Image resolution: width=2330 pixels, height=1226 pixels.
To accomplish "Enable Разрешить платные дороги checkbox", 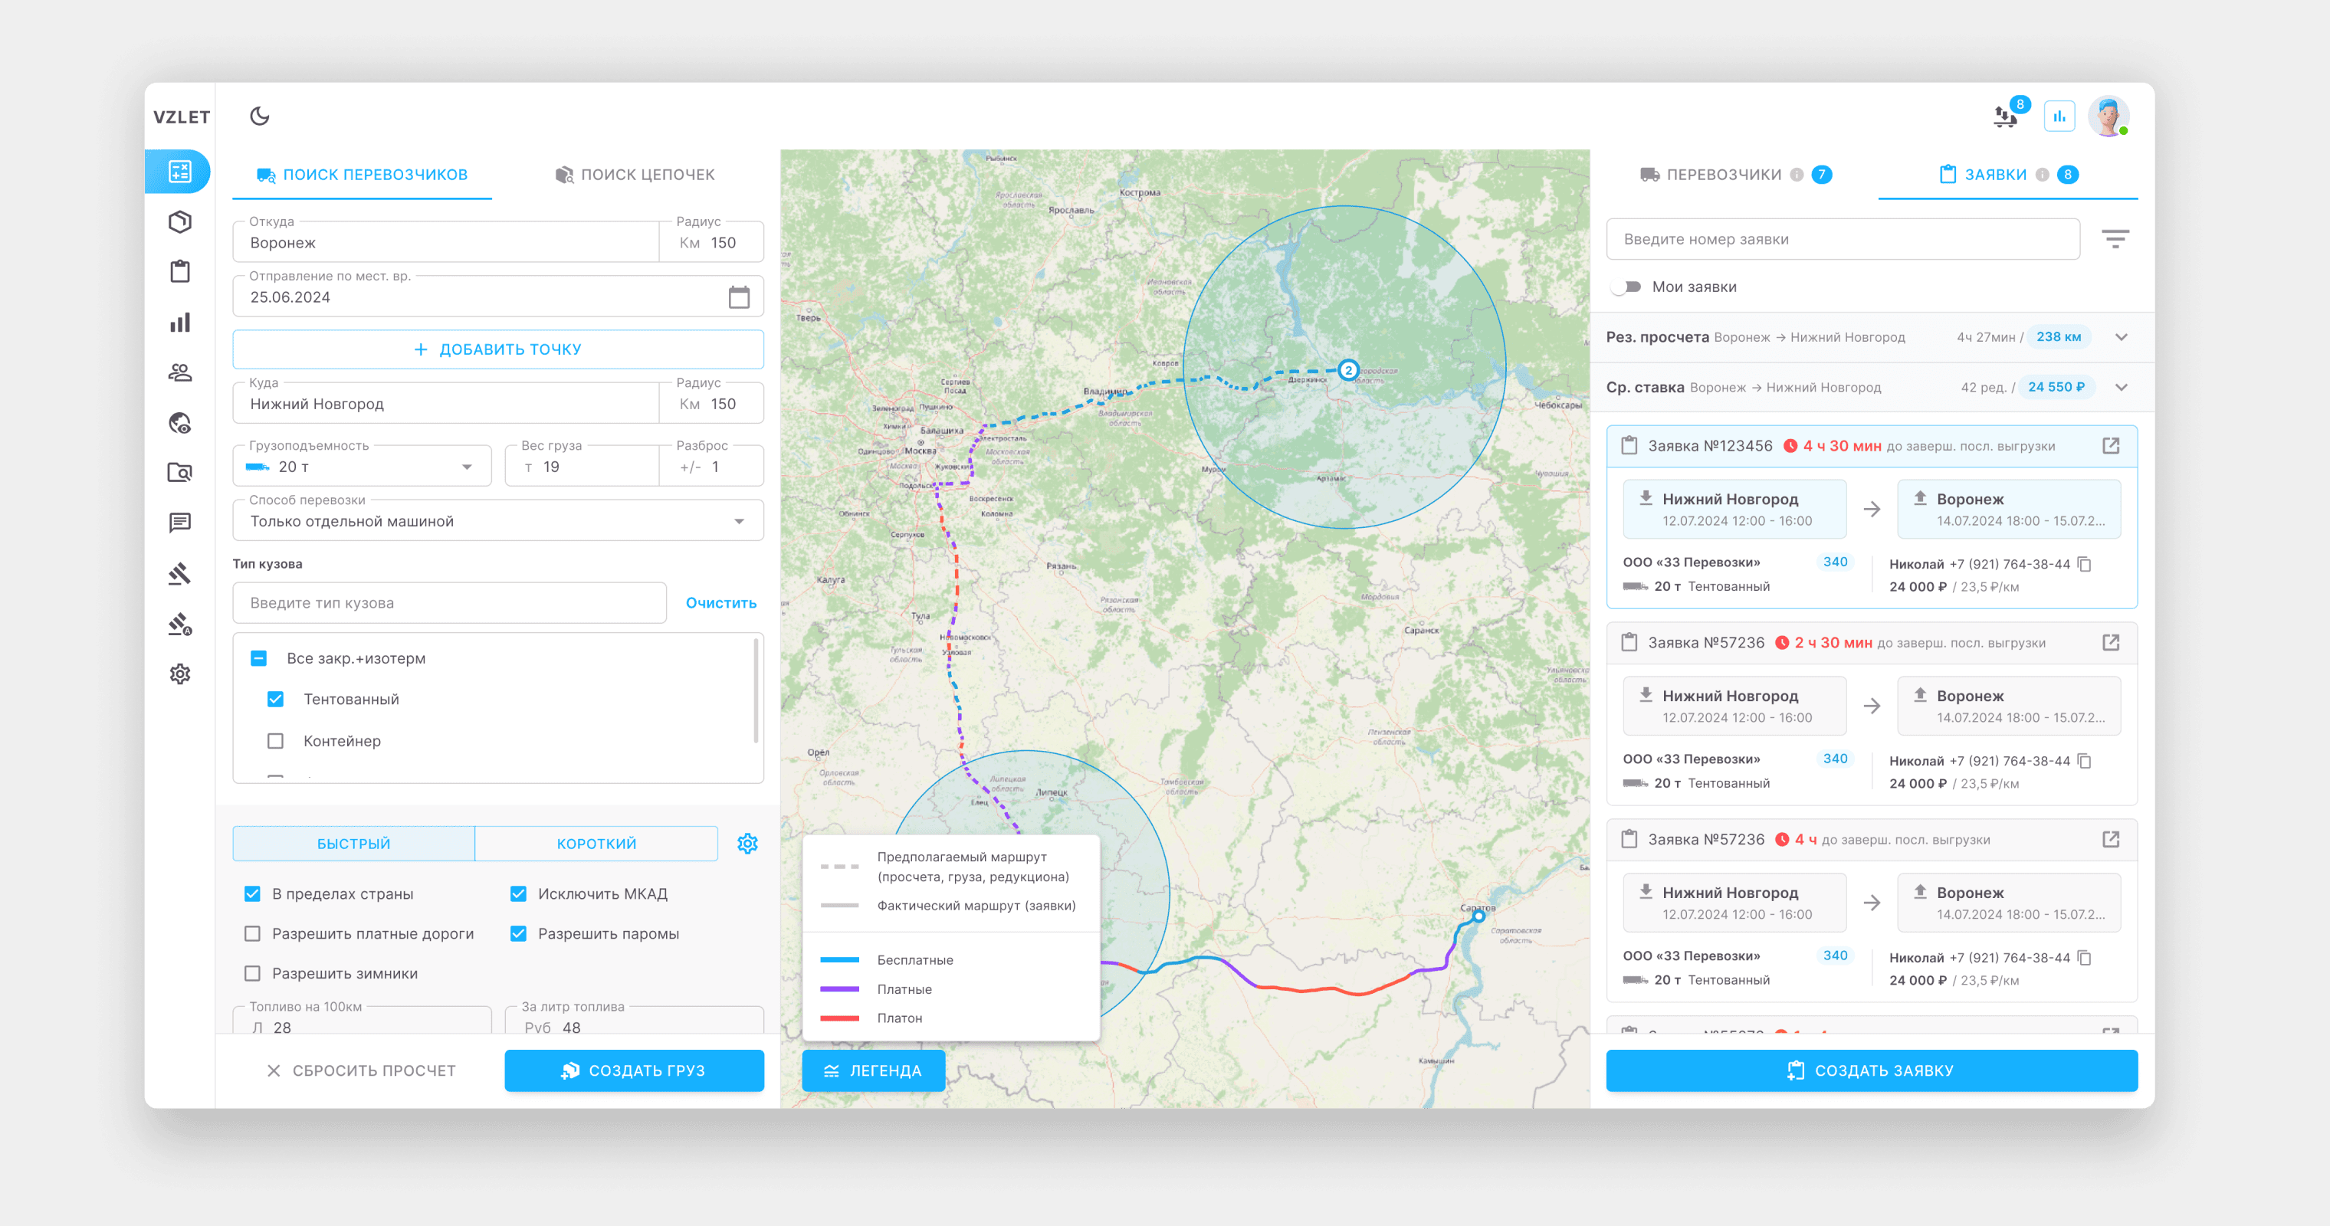I will (252, 933).
